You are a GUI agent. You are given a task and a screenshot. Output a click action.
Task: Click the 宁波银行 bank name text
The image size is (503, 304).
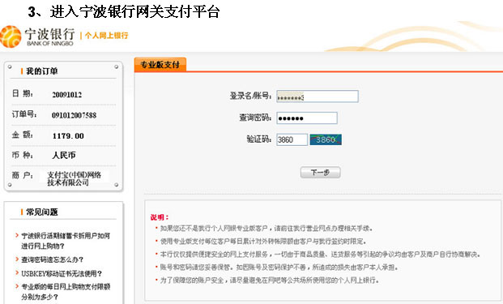(49, 34)
